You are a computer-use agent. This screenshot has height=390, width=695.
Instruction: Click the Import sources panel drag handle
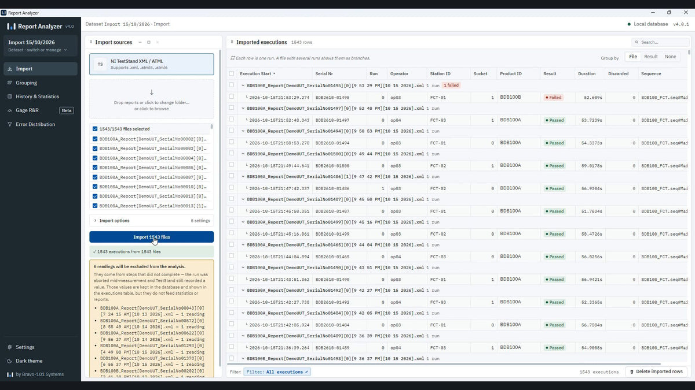coord(92,42)
